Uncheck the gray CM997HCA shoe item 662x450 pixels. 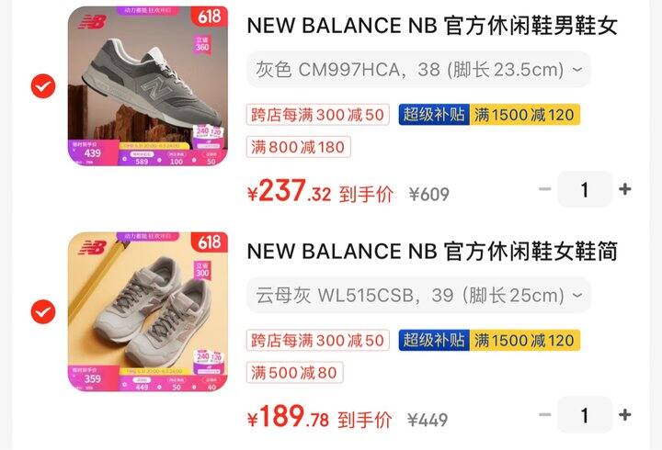point(43,86)
